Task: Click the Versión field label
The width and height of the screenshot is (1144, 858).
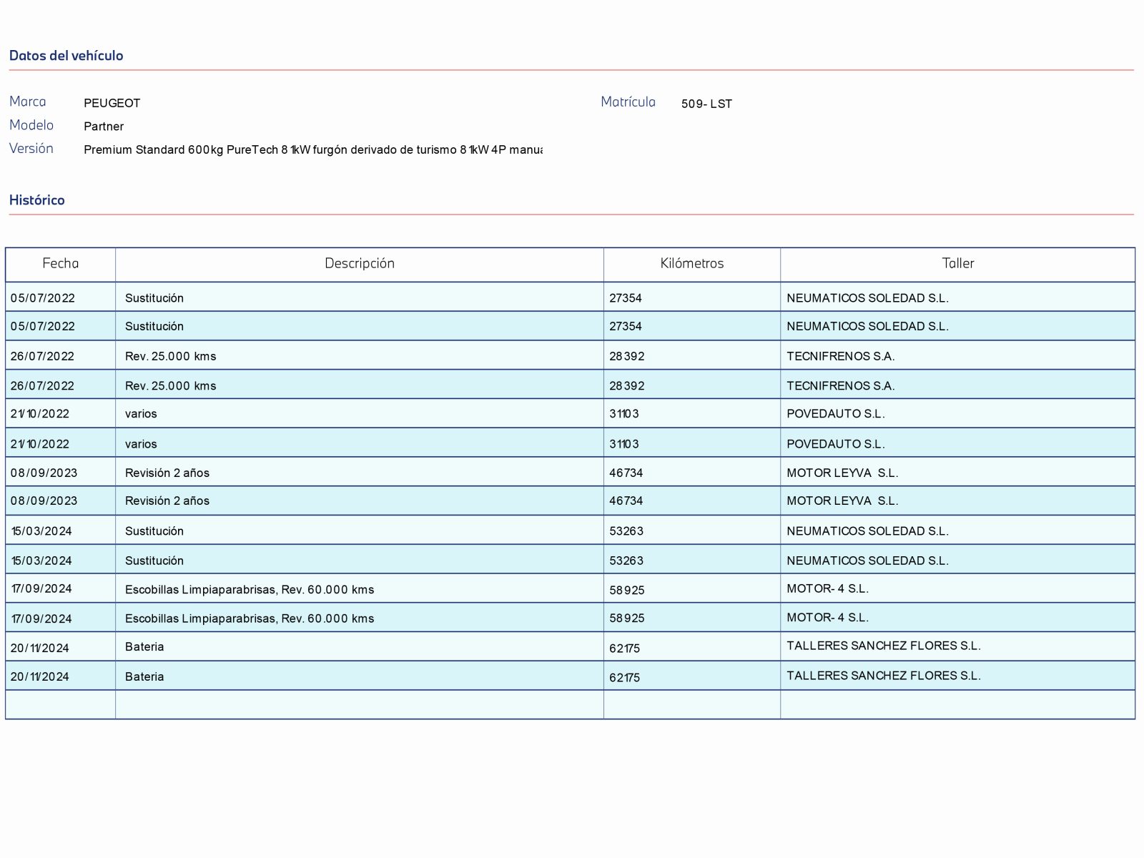Action: (31, 149)
